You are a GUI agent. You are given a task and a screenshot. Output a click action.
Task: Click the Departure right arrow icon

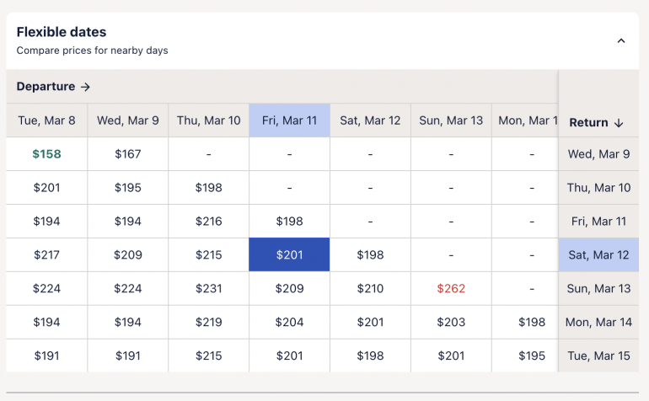pyautogui.click(x=86, y=87)
